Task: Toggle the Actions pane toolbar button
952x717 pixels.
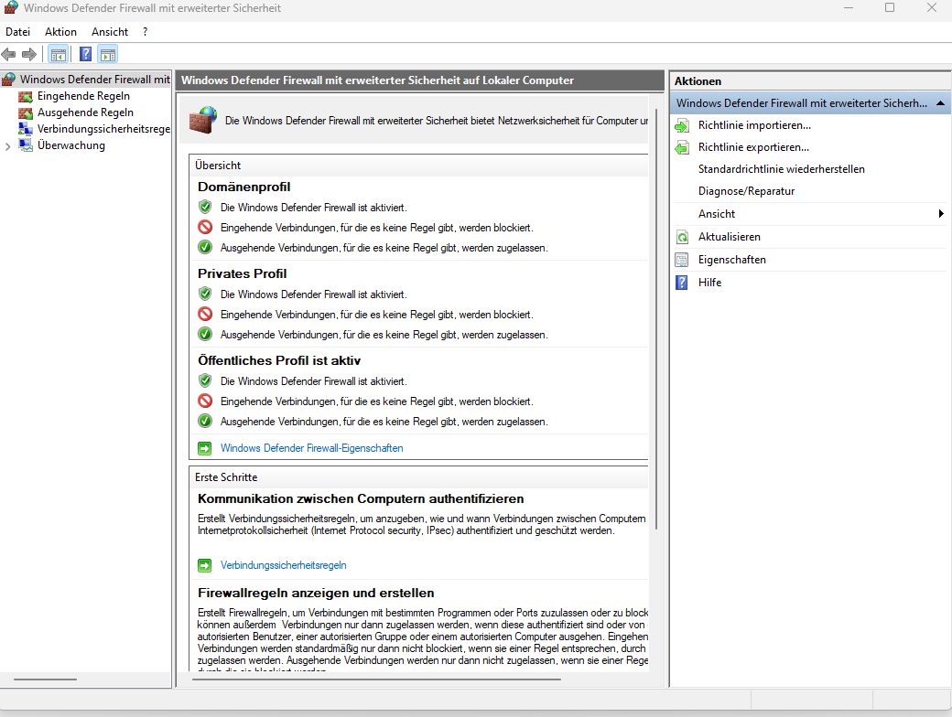Action: click(108, 55)
